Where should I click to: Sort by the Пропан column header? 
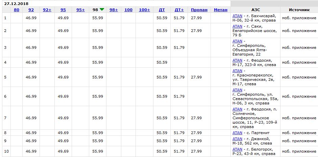199,10
